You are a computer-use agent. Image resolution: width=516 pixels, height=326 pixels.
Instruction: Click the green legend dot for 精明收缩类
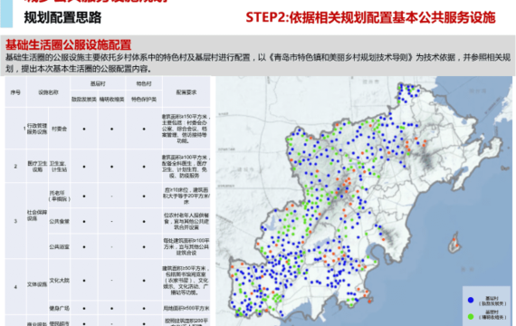point(471,316)
